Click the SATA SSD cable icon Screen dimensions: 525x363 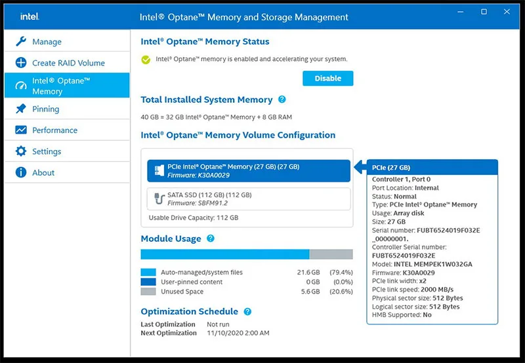click(159, 199)
